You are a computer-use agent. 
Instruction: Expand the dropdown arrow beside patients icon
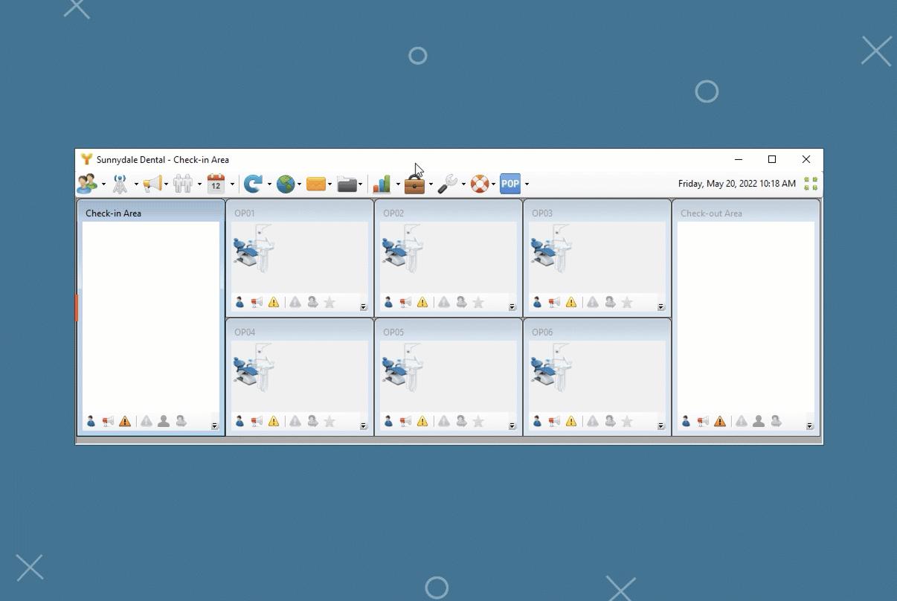point(103,184)
